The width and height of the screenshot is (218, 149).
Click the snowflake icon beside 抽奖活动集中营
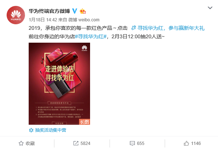31,130
